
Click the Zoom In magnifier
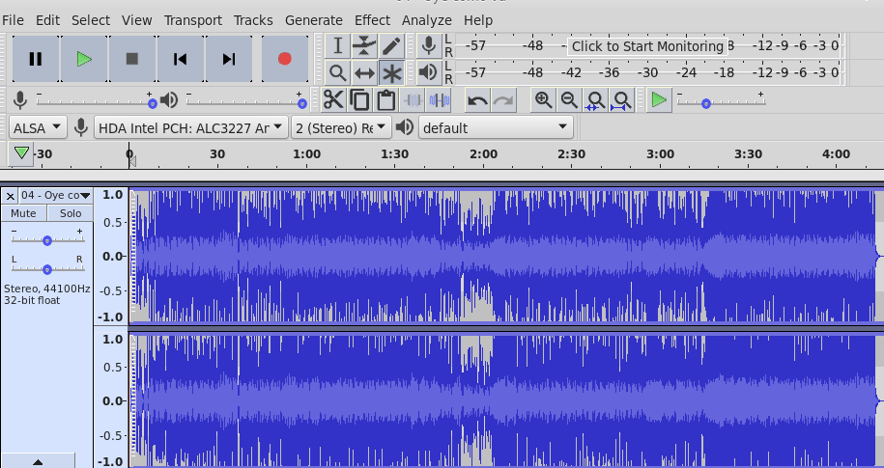(x=544, y=100)
